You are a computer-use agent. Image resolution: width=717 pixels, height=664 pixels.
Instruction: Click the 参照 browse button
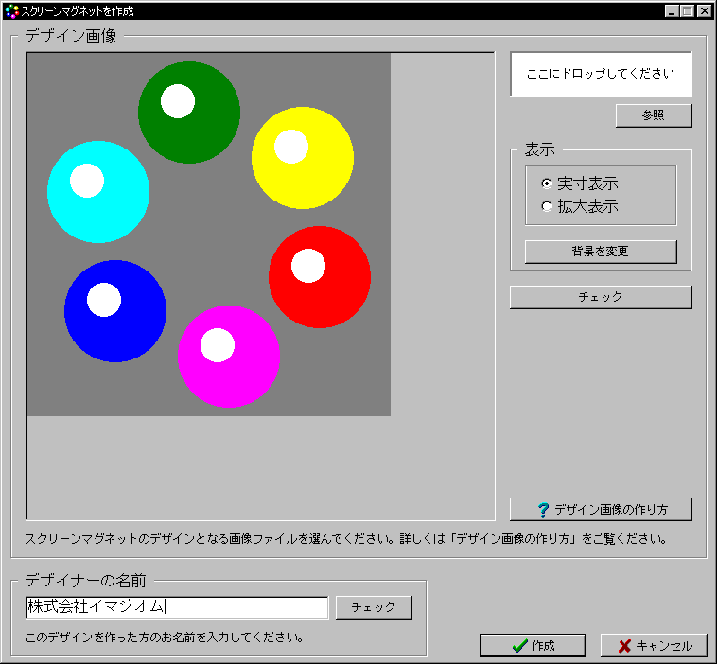pyautogui.click(x=653, y=115)
